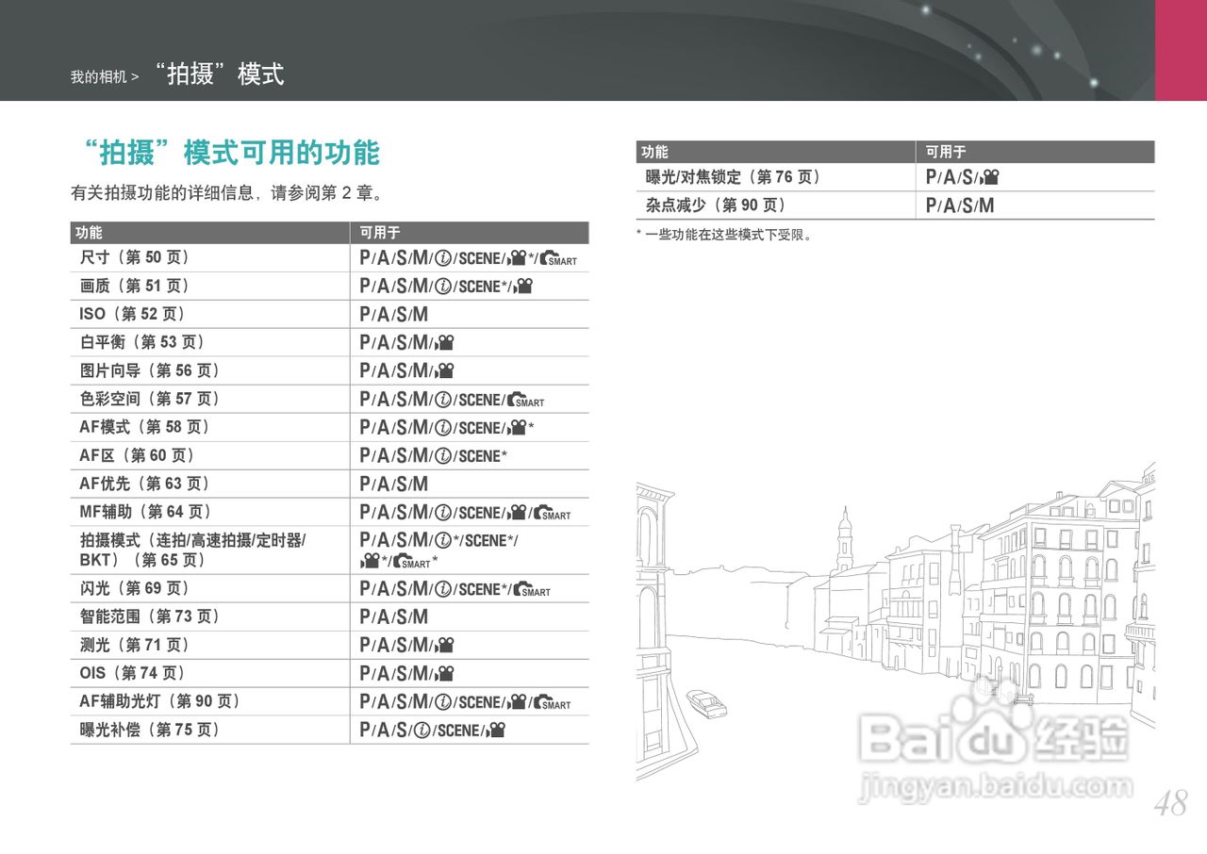This screenshot has height=854, width=1207.
Task: Click the movie icon in the 画质 row
Action: (523, 287)
